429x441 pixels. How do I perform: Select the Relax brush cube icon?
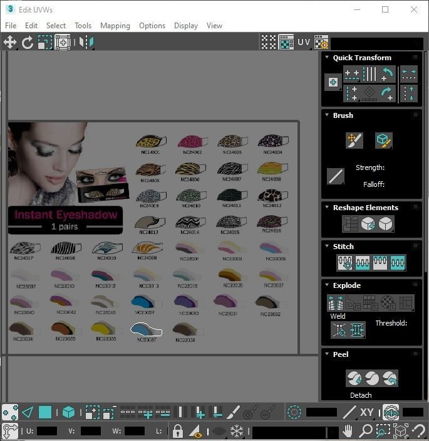coord(383,141)
